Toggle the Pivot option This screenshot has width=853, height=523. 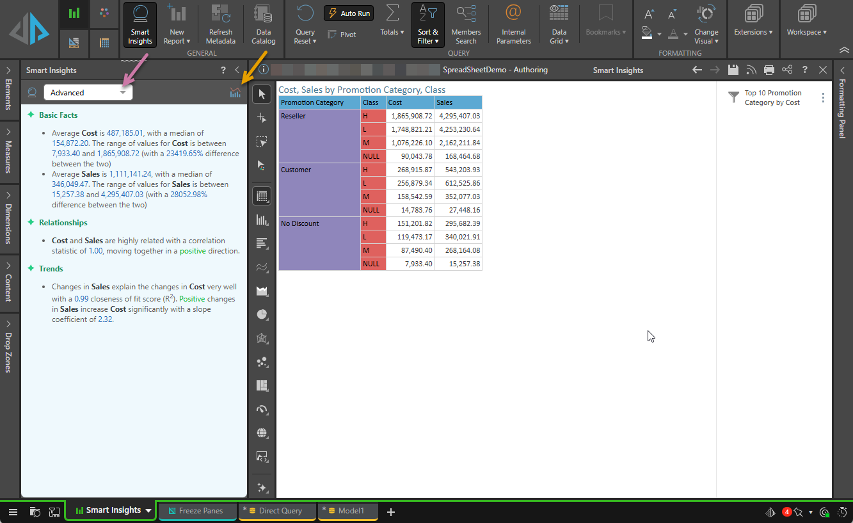coord(342,35)
